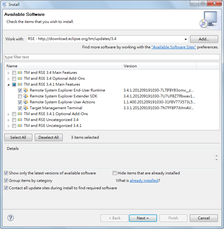Uncheck Target Management Terminal checkbox
The image size is (224, 229).
pos(20,108)
